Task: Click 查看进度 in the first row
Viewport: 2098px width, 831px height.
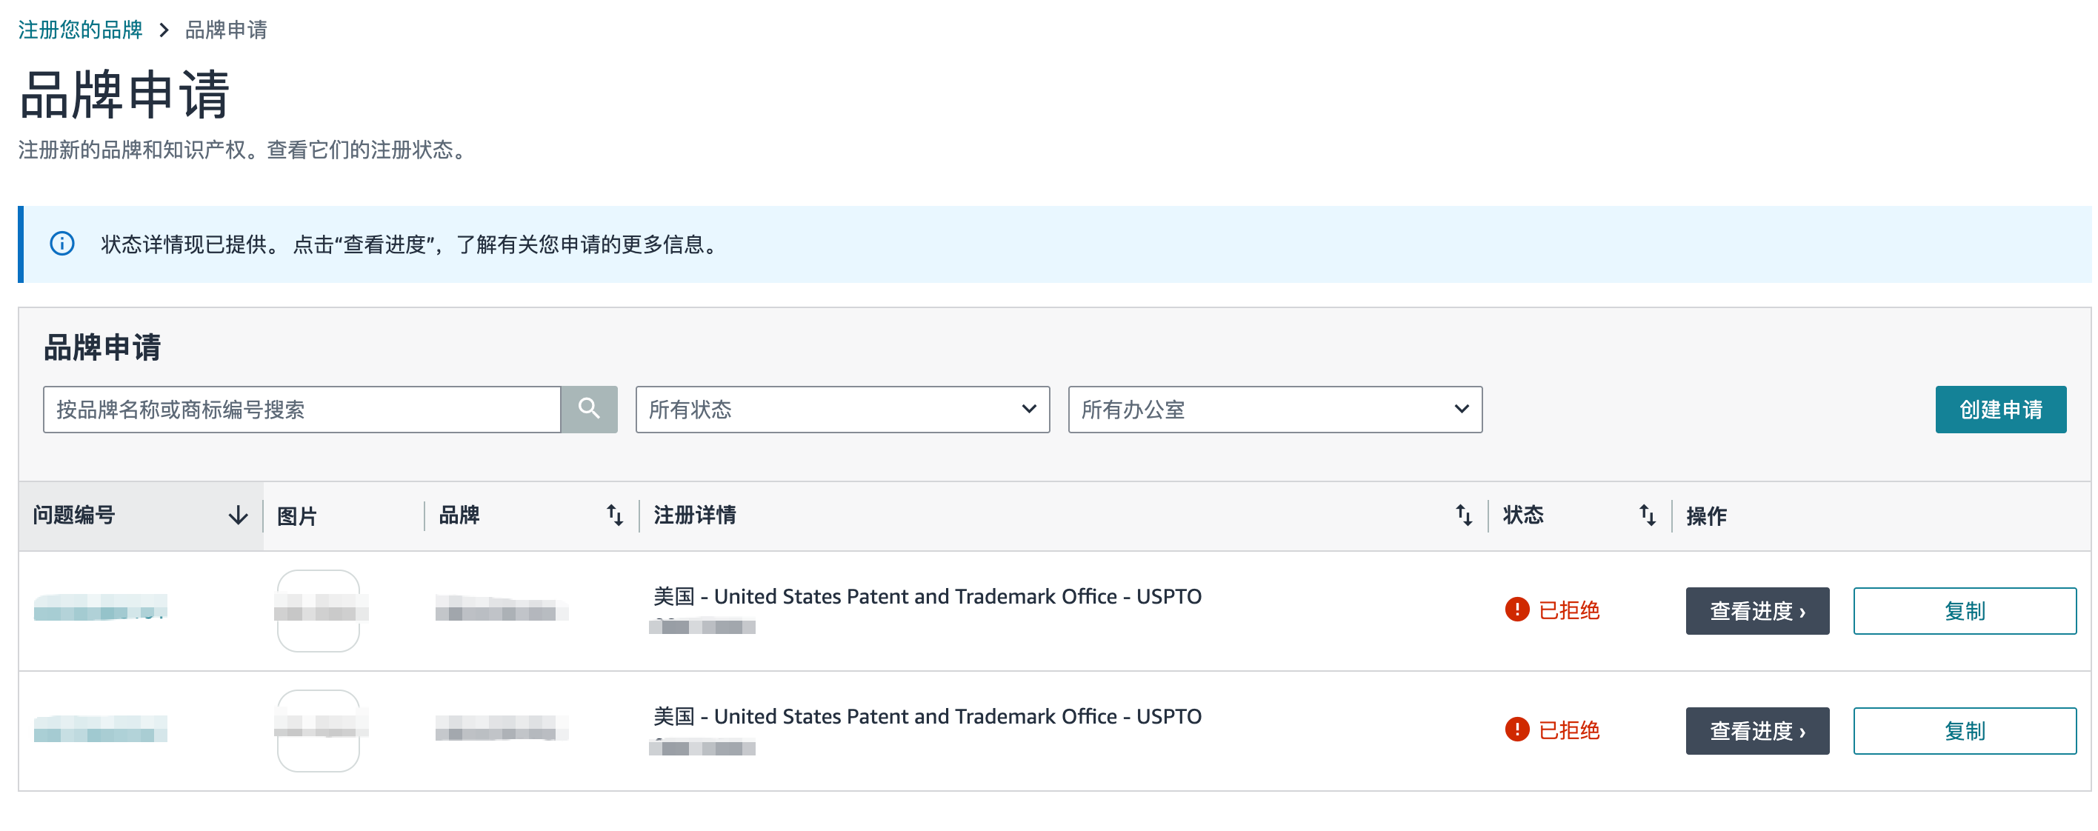Action: click(1756, 610)
